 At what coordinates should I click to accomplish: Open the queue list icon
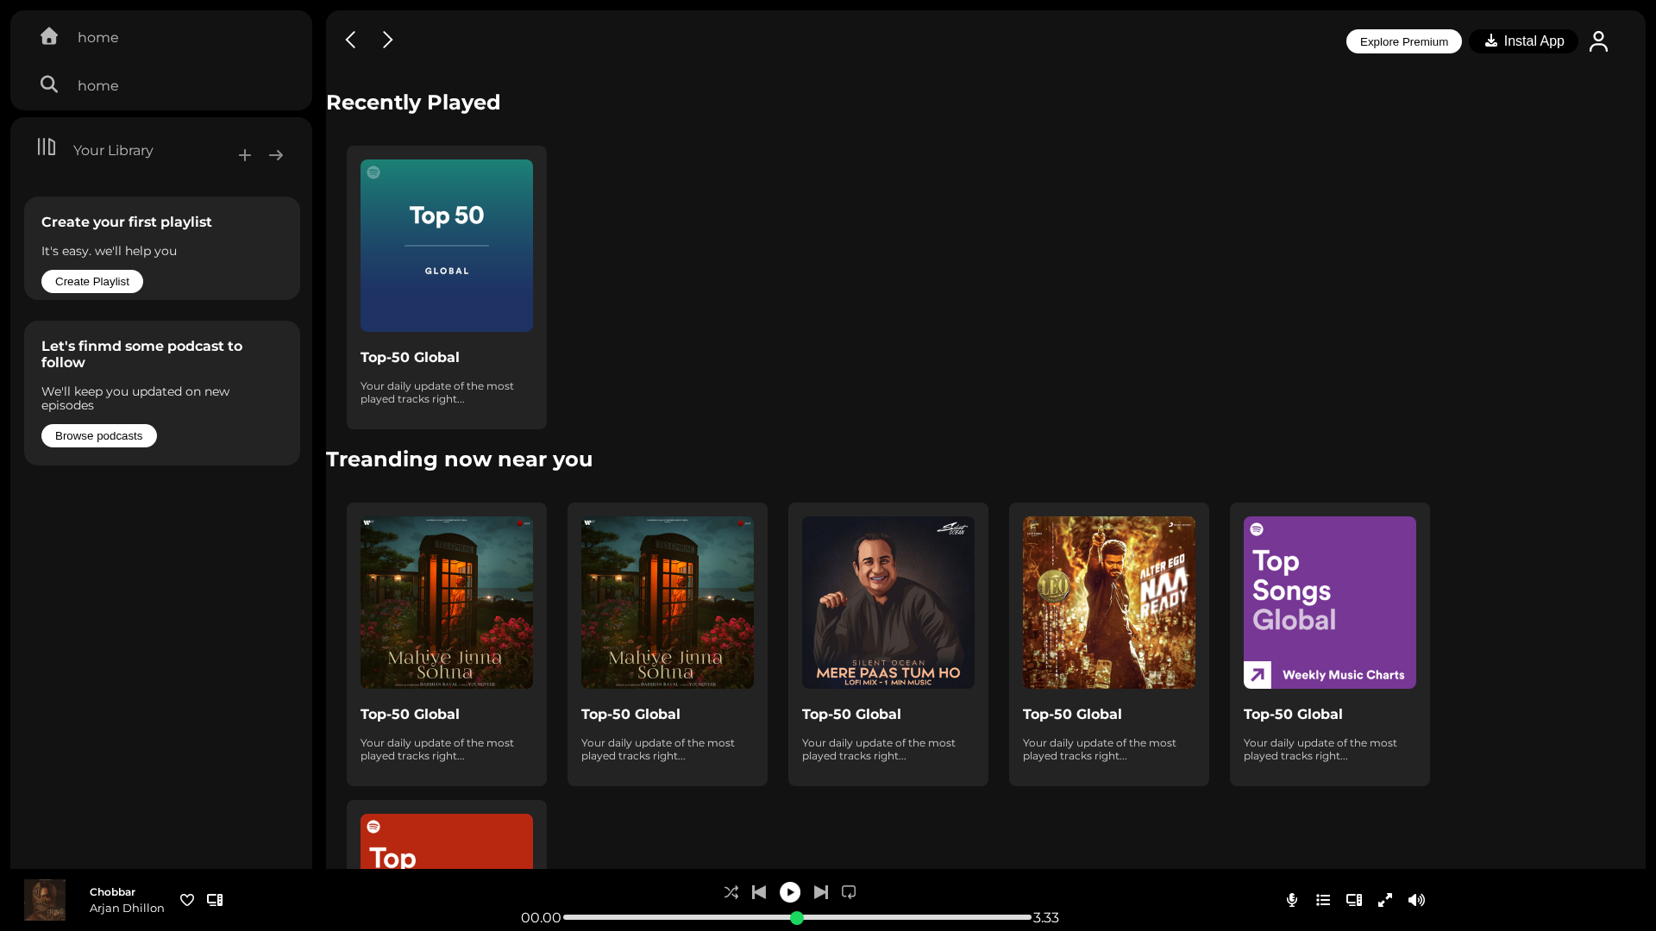[1323, 900]
